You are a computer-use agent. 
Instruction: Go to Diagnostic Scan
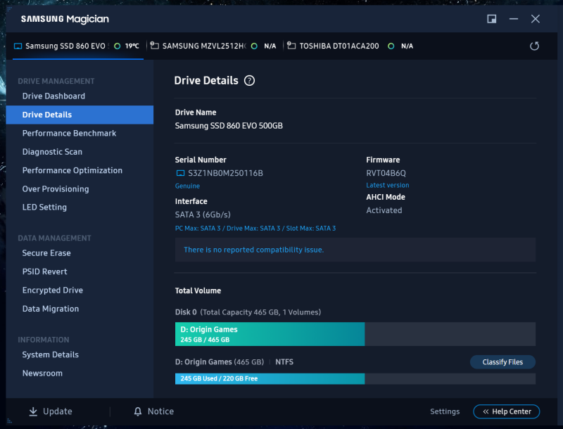point(52,152)
